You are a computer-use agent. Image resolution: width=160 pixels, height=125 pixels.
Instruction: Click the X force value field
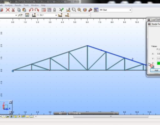[158, 54]
